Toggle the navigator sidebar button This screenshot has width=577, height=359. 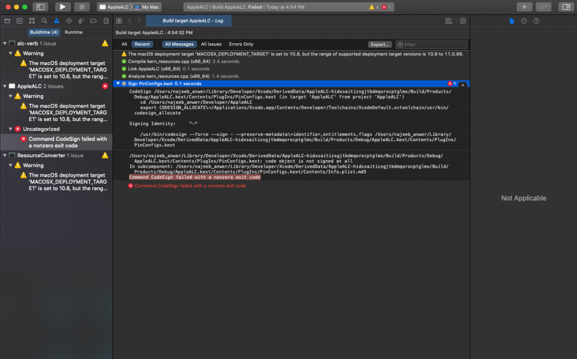(x=40, y=6)
